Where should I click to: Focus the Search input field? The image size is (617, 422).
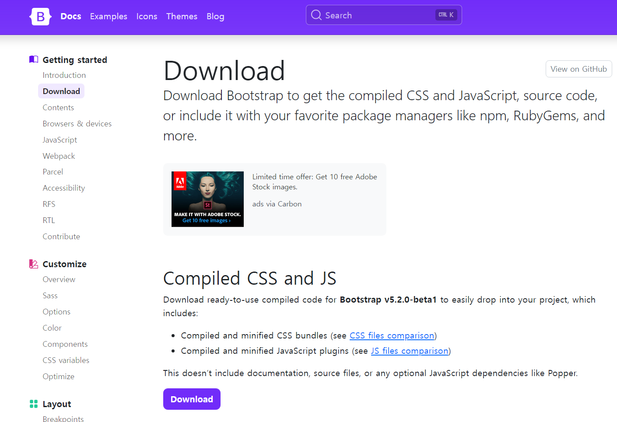pos(384,15)
